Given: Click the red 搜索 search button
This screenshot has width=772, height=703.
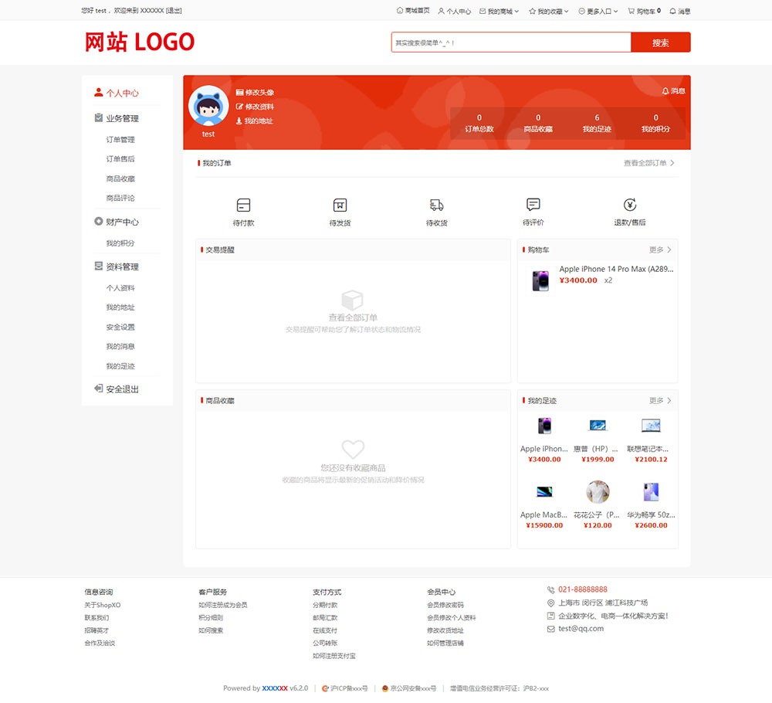Looking at the screenshot, I should [661, 42].
